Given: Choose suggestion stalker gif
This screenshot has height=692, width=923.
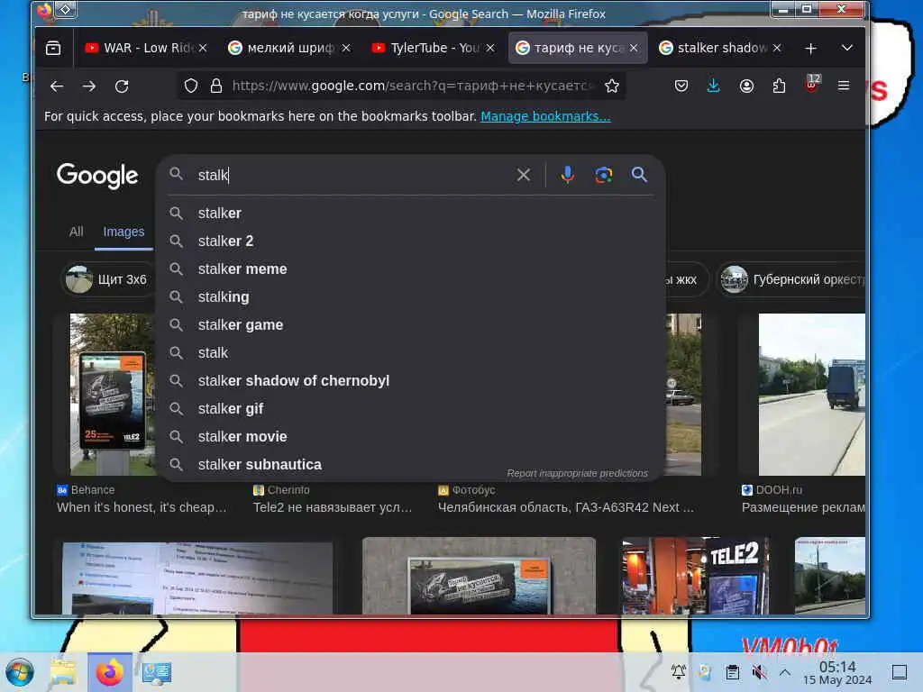Looking at the screenshot, I should pos(410,408).
